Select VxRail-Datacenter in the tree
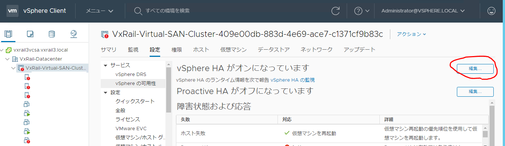Viewport: 505px width, 146px height. tap(41, 59)
